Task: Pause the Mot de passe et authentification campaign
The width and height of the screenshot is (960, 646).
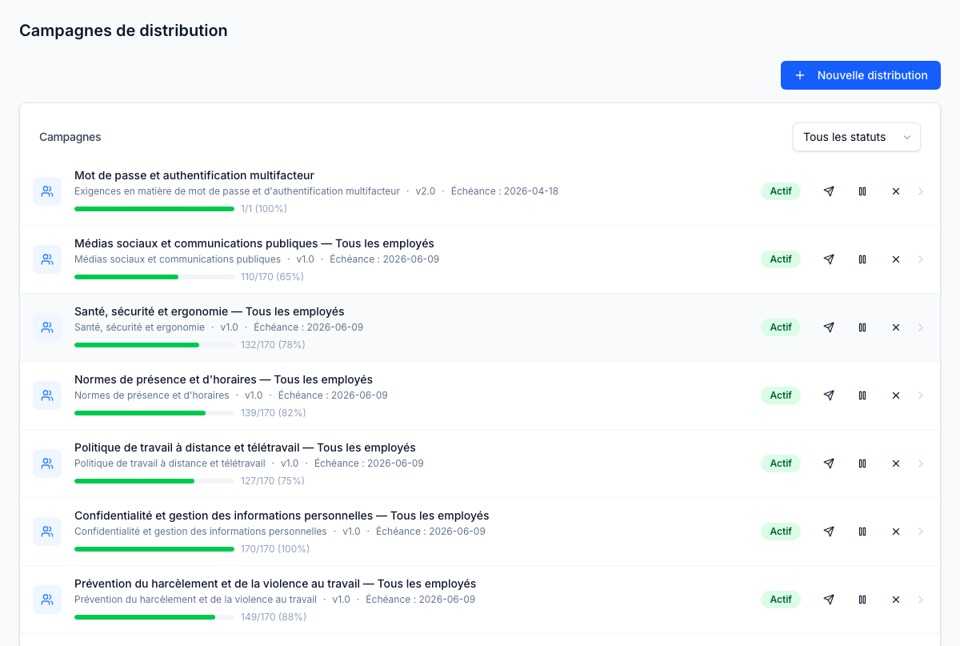Action: tap(862, 191)
